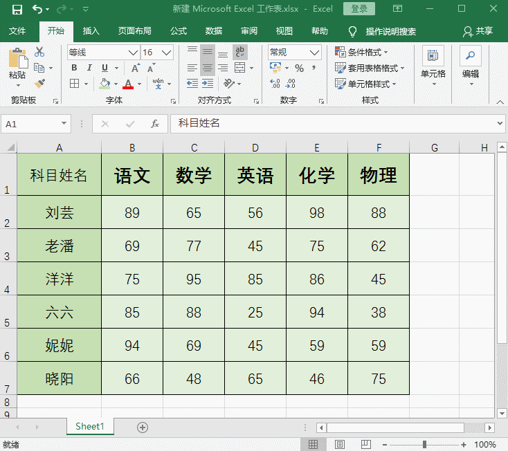508x451 pixels.
Task: Expand the formula bar chevron
Action: 500,123
